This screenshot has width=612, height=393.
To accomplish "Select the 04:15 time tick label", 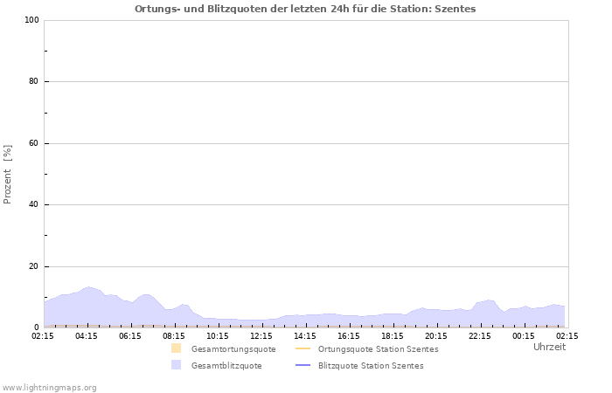I will (x=87, y=335).
